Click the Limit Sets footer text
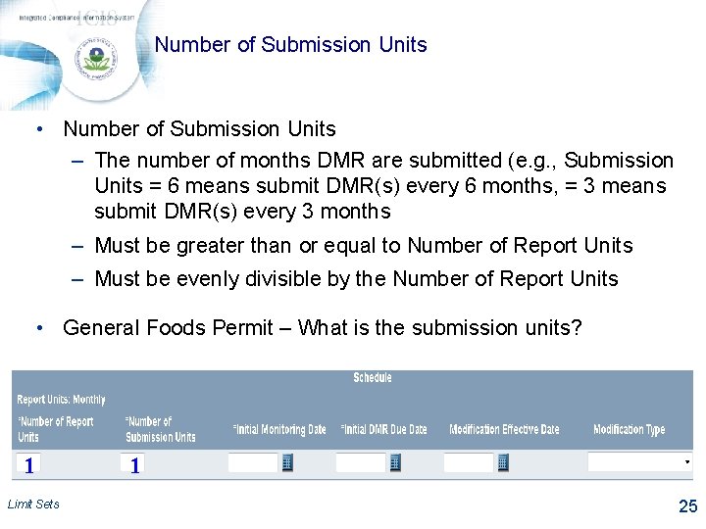Screen dimensions: 706x529 [33, 505]
